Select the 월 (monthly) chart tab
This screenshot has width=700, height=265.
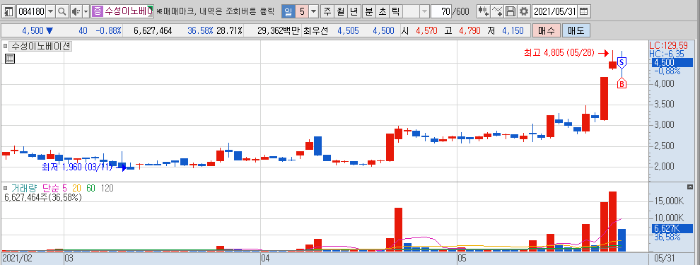point(341,11)
